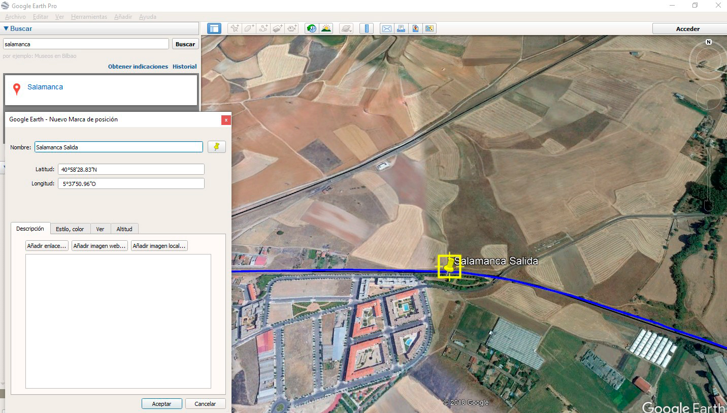This screenshot has height=413, width=727.
Task: Toggle the sunlight across landscape icon
Action: coord(326,28)
